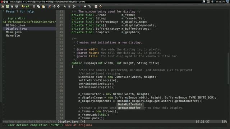The image size is (230, 129).
Task: Click 'setMinimumSize(size);' in the code
Action: point(96,84)
